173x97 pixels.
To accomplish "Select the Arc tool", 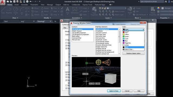I will 22,11.
